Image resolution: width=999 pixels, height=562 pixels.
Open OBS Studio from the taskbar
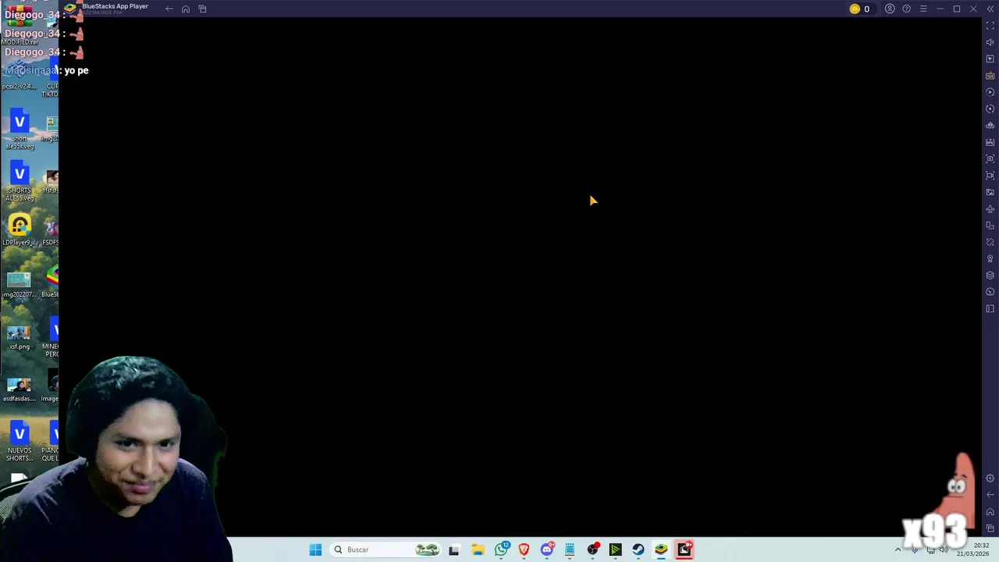593,550
